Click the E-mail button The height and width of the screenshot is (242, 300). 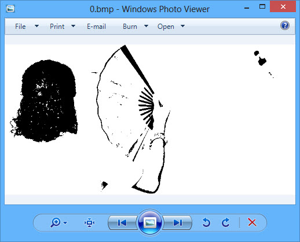tap(96, 27)
